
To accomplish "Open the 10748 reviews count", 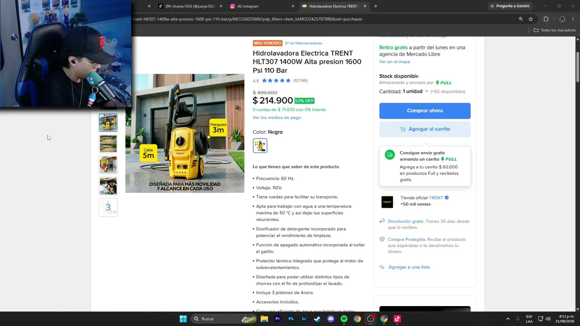I will tap(300, 81).
